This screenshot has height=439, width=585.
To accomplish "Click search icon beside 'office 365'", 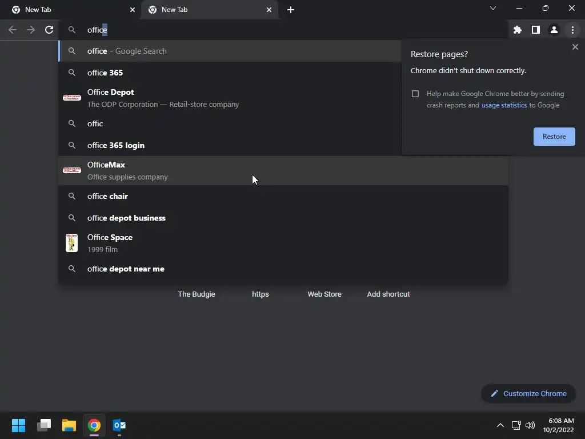I will 72,73.
